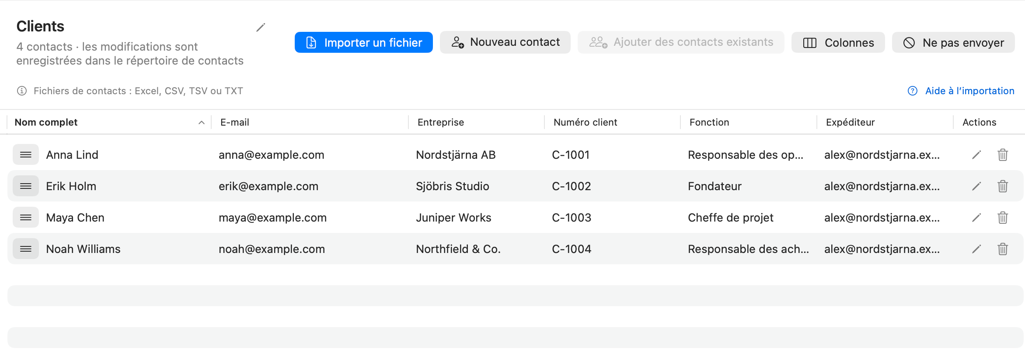Open the Aide à l'importation link
1025x362 pixels.
pos(961,91)
